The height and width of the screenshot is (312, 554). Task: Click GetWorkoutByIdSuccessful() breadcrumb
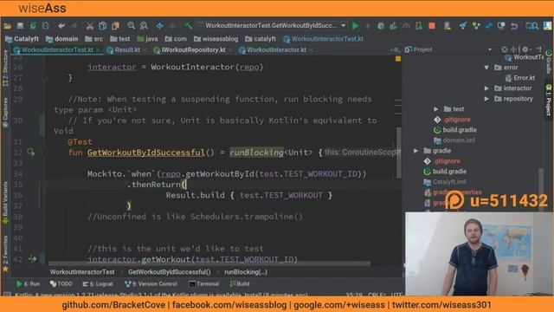tap(170, 272)
